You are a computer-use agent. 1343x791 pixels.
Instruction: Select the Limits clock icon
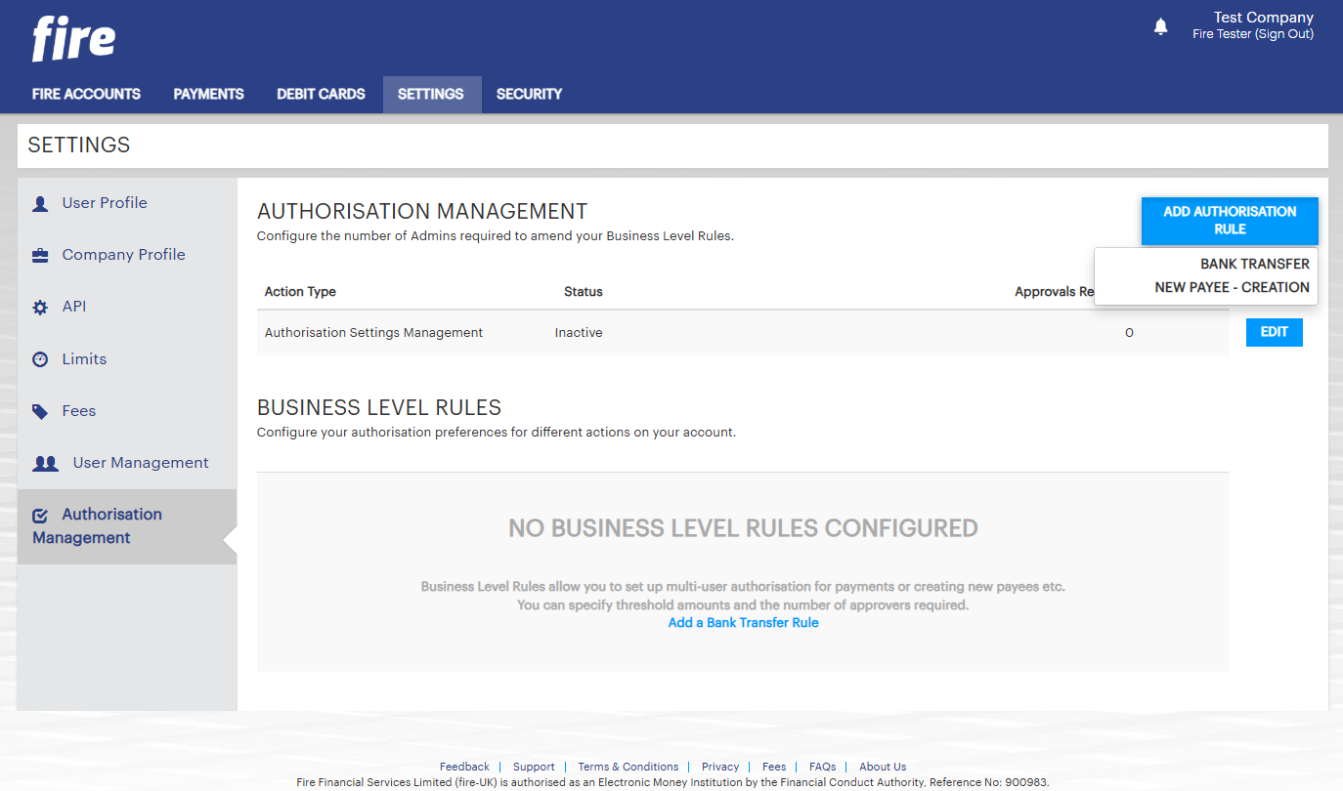(x=40, y=358)
